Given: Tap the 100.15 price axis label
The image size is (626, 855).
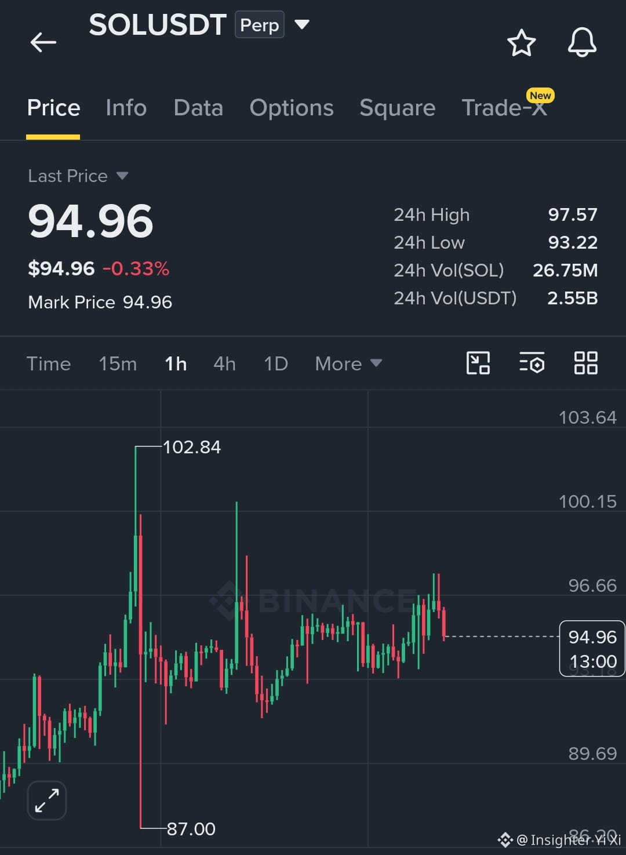Looking at the screenshot, I should pos(588,501).
